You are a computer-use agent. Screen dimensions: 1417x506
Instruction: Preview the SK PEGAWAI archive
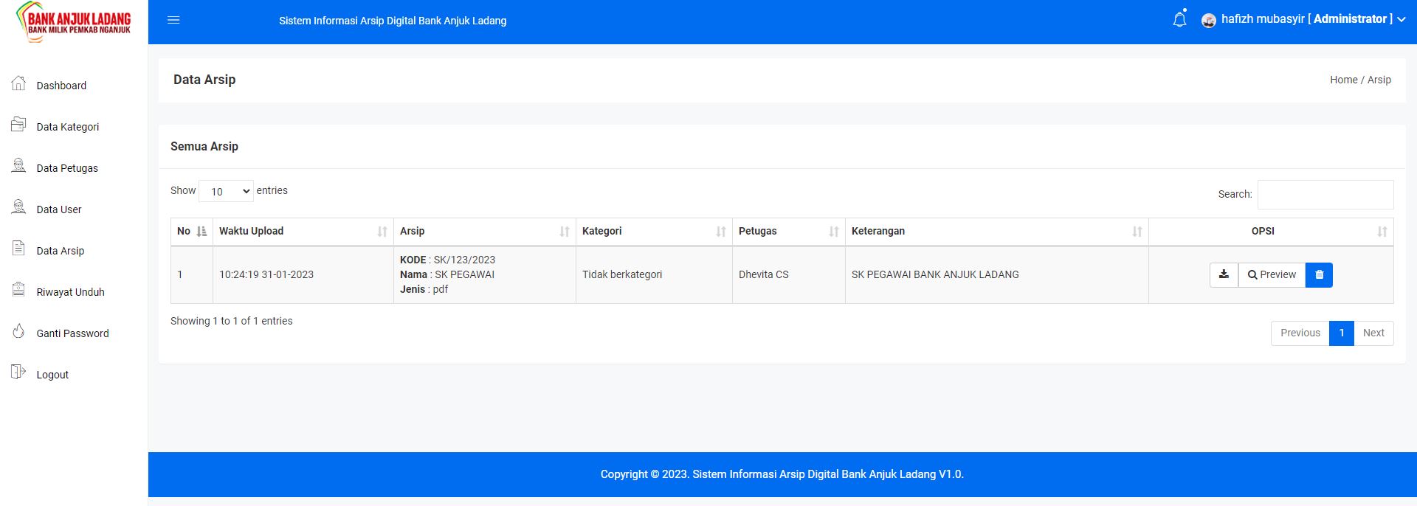coord(1272,274)
